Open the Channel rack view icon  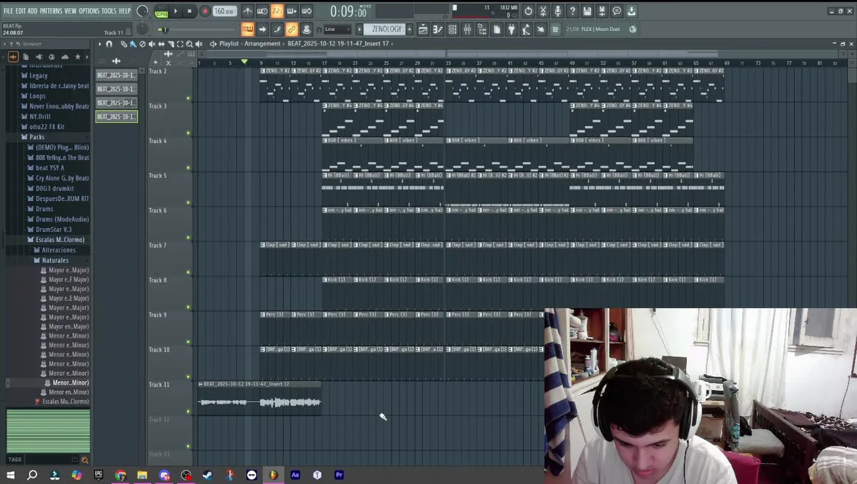coord(453,29)
